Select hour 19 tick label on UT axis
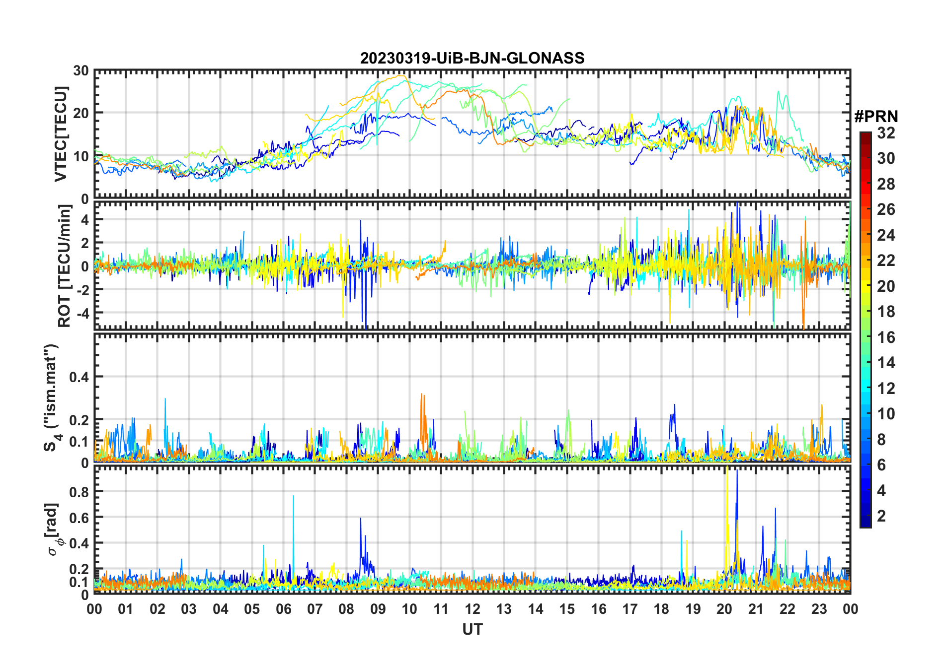This screenshot has width=945, height=660. 693,609
